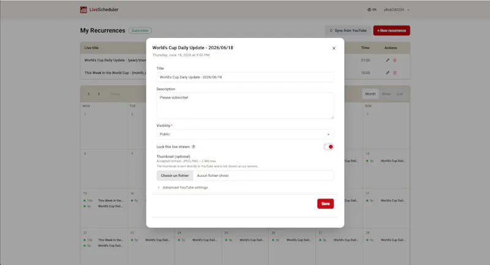490x265 pixels.
Task: Open the yBob240255 account menu
Action: [x=396, y=10]
